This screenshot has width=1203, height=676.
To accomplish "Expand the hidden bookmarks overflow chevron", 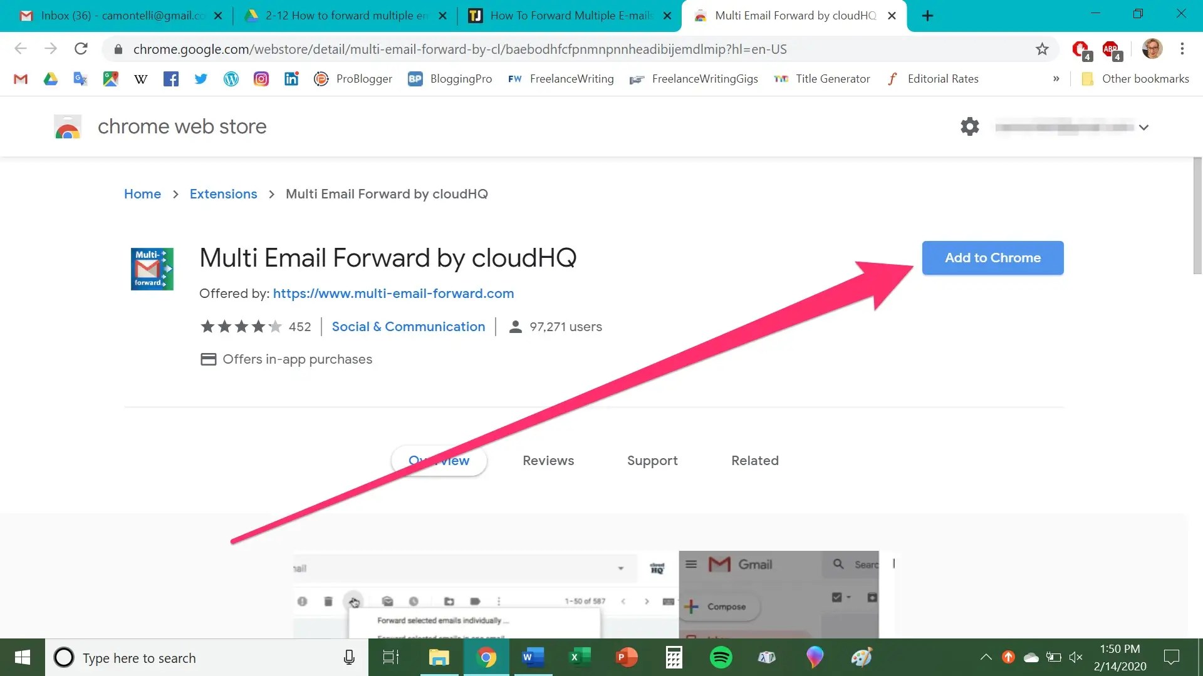I will (x=1056, y=79).
